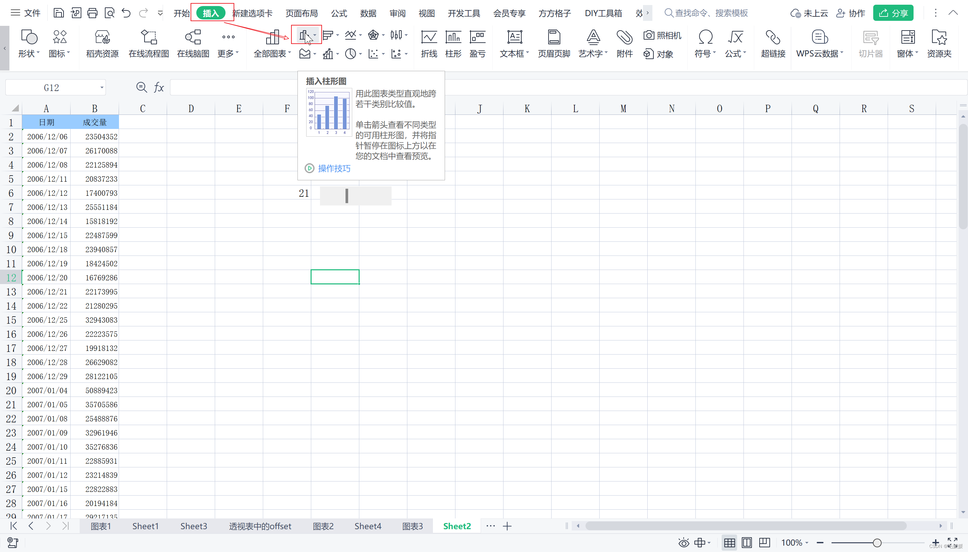Insert a column sparkline 柱形

pos(453,44)
